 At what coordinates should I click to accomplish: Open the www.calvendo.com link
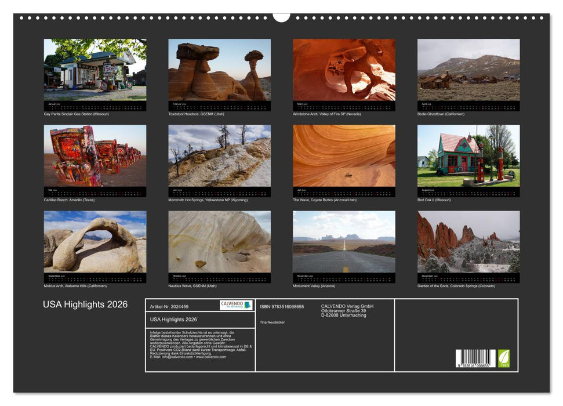click(210, 357)
